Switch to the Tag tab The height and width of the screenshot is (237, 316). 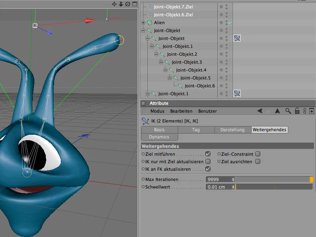(x=196, y=130)
